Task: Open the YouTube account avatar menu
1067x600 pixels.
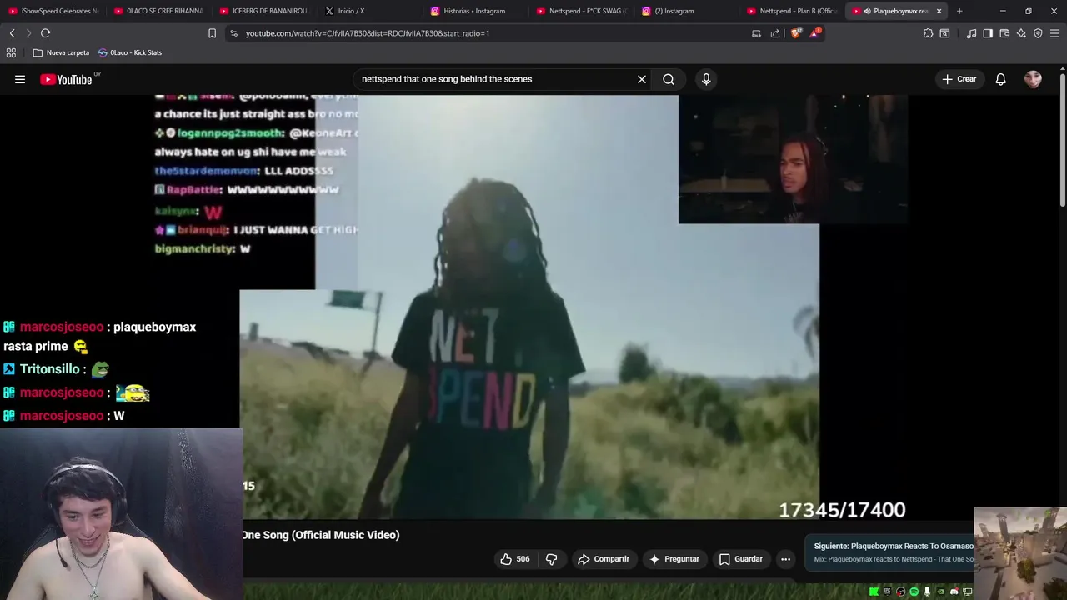Action: pos(1033,79)
